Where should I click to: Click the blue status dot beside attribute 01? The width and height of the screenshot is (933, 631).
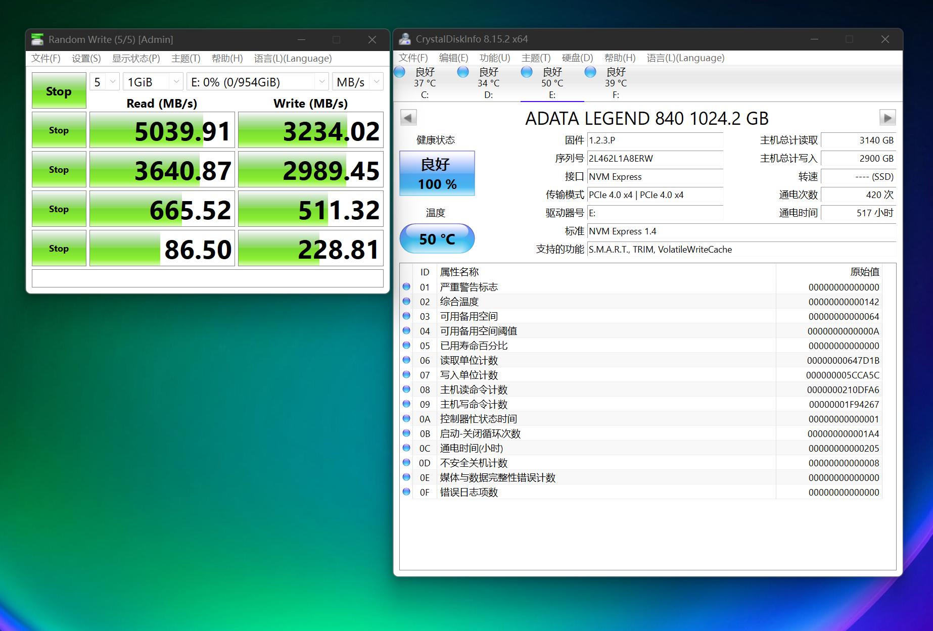point(406,287)
